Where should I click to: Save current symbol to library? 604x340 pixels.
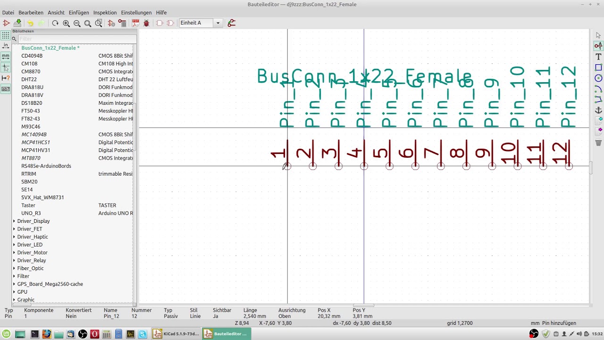(17, 23)
